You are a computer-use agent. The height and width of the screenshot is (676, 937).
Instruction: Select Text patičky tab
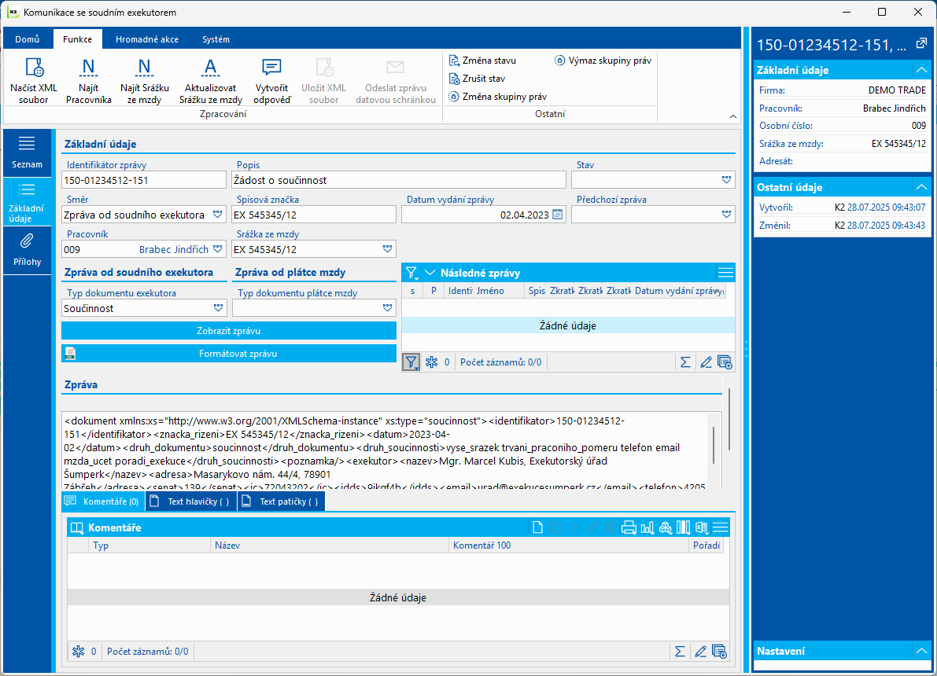pyautogui.click(x=282, y=501)
